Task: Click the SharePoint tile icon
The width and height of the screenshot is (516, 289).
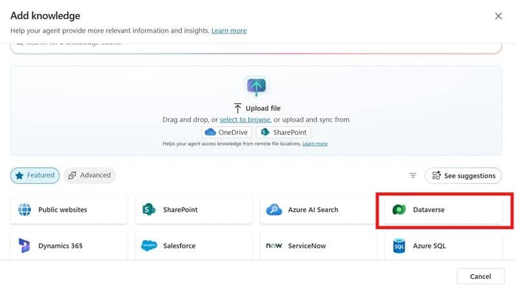Action: [x=149, y=210]
